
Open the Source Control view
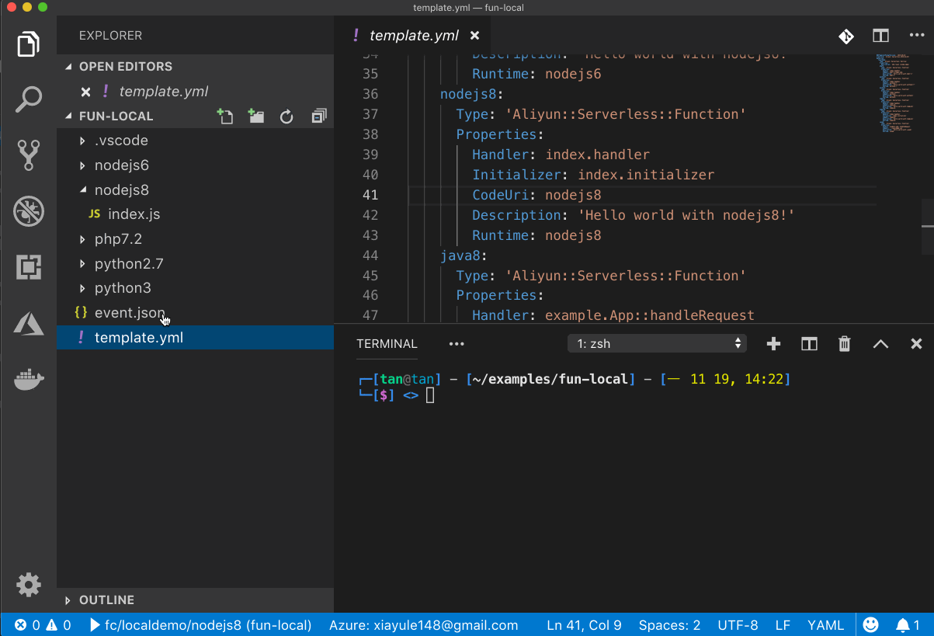pos(29,155)
